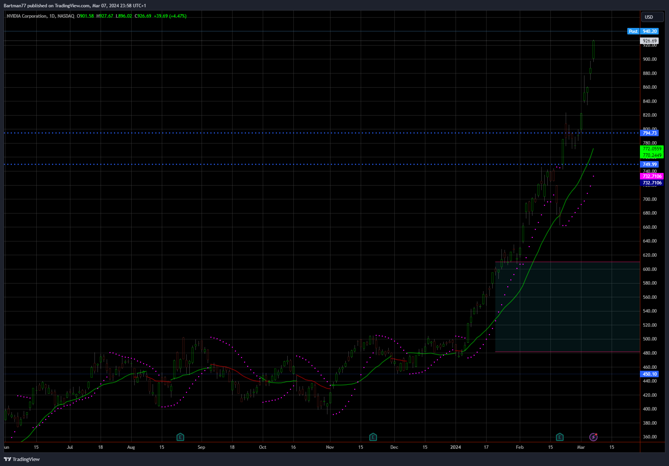The width and height of the screenshot is (669, 466).
Task: Select the shaded rectangle drawing on the chart
Action: (x=568, y=307)
